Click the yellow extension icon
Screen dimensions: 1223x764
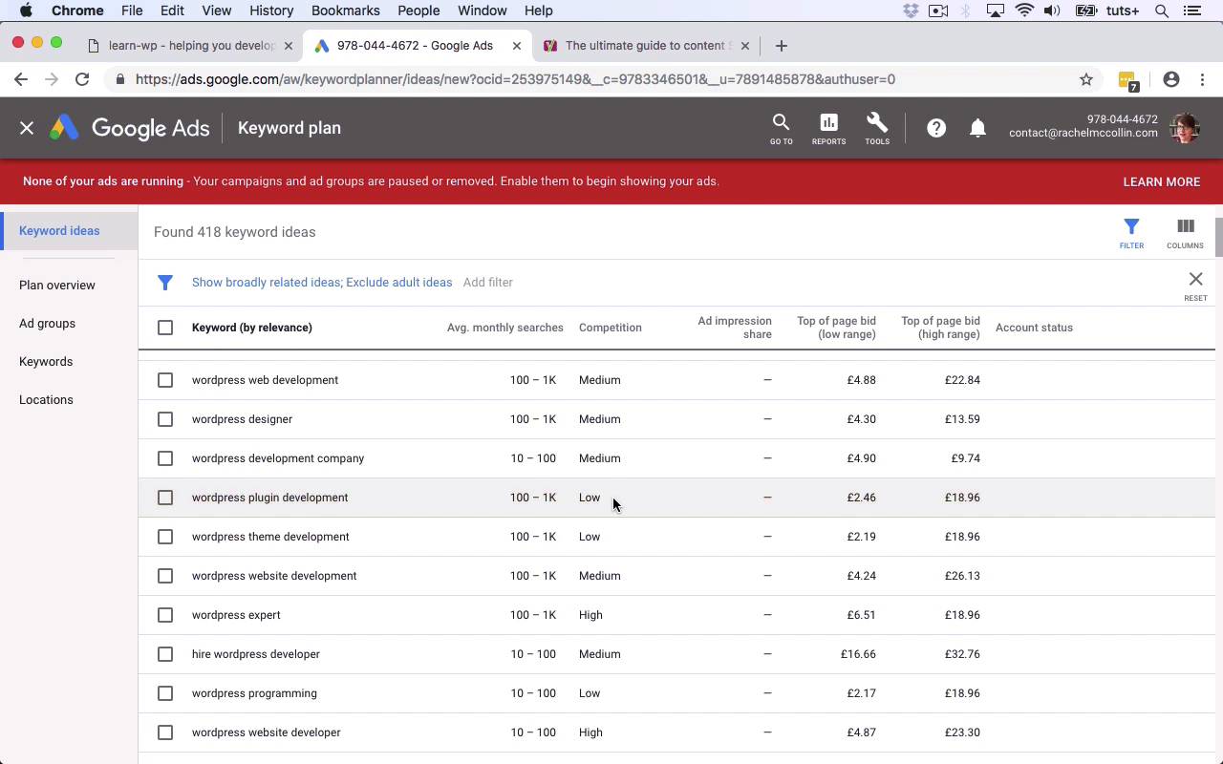click(x=1127, y=81)
